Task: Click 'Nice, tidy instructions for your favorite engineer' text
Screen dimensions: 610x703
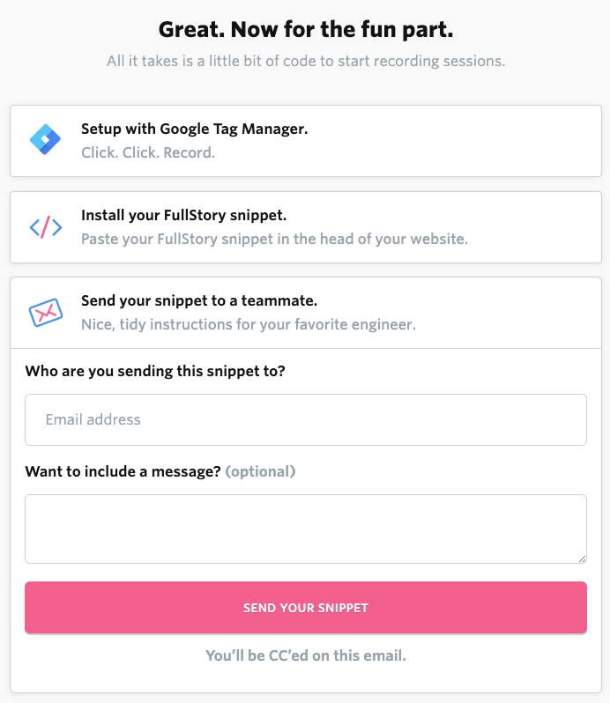Action: (249, 324)
